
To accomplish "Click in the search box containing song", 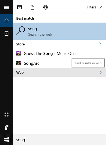I will (x=60, y=140).
